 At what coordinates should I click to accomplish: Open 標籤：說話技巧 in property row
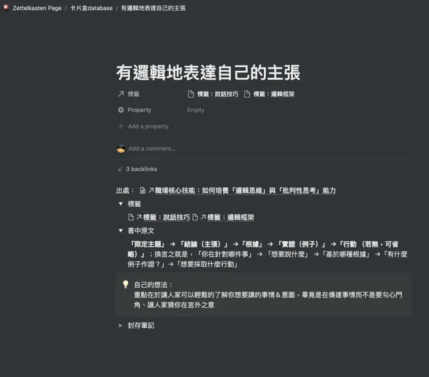[217, 94]
